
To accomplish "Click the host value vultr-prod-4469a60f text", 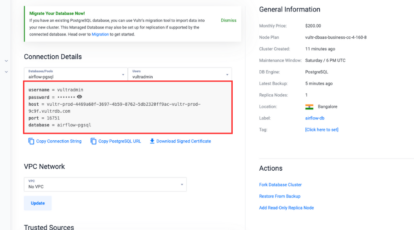I will [x=115, y=108].
